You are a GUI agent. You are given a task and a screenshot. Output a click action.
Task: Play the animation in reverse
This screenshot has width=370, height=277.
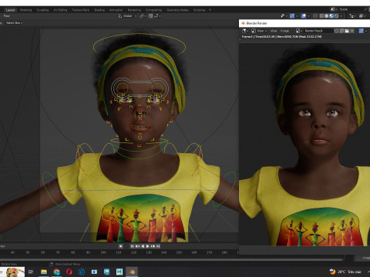143,246
